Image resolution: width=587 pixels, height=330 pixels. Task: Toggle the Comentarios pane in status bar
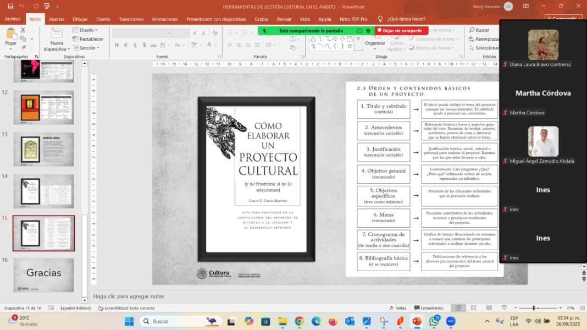pos(428,308)
